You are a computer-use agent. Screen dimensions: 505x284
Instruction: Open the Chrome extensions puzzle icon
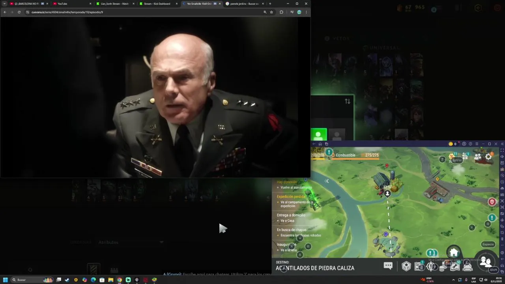click(x=281, y=12)
